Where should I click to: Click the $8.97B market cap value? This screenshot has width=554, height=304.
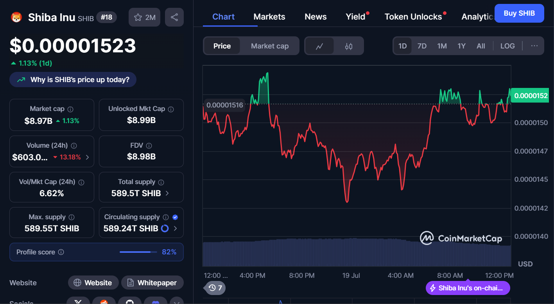pyautogui.click(x=38, y=121)
